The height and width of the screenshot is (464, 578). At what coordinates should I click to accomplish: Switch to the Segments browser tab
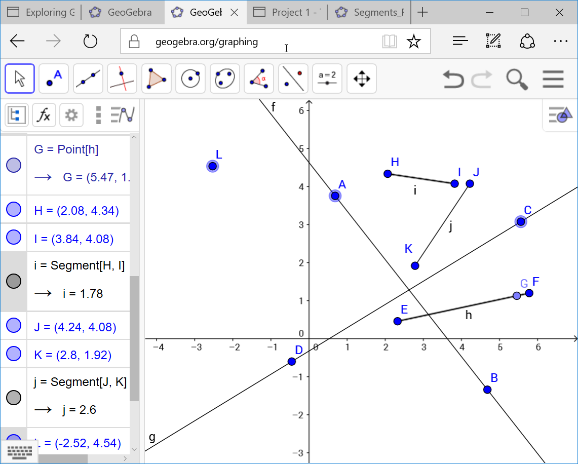pyautogui.click(x=369, y=12)
